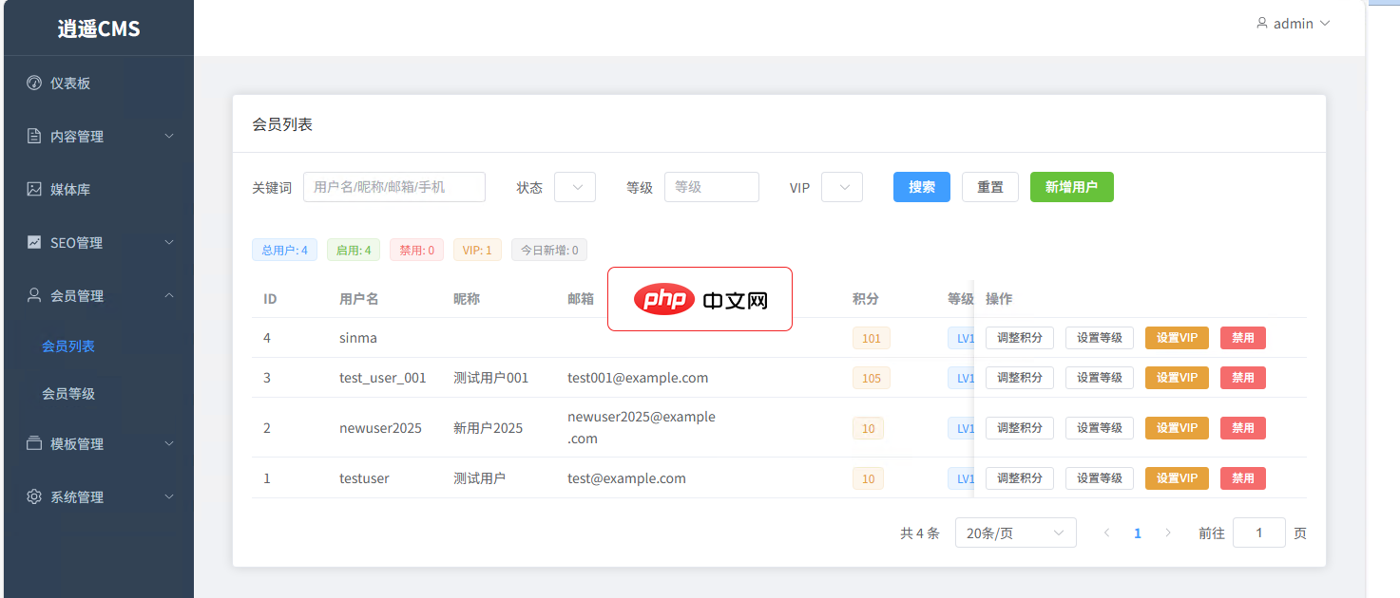Click the blue 搜索 search button

(921, 187)
